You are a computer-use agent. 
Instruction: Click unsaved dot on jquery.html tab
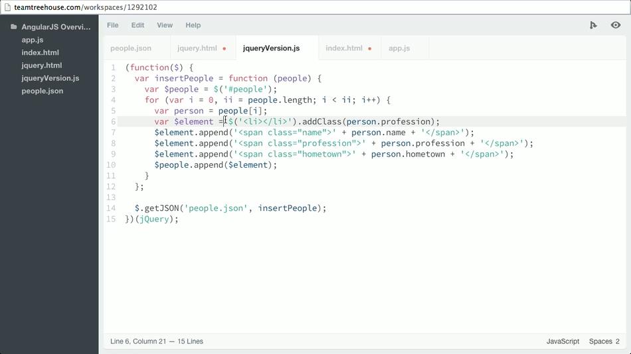(x=224, y=48)
